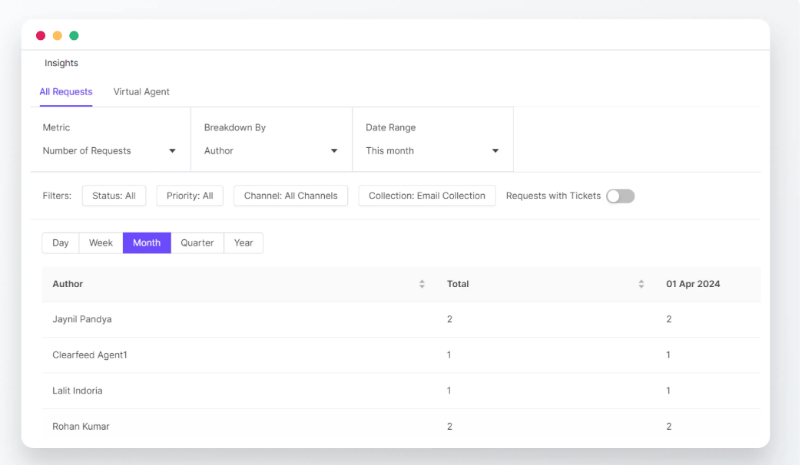Select the Jaynil Pandya row name
Image resolution: width=802 pixels, height=465 pixels.
click(x=82, y=319)
